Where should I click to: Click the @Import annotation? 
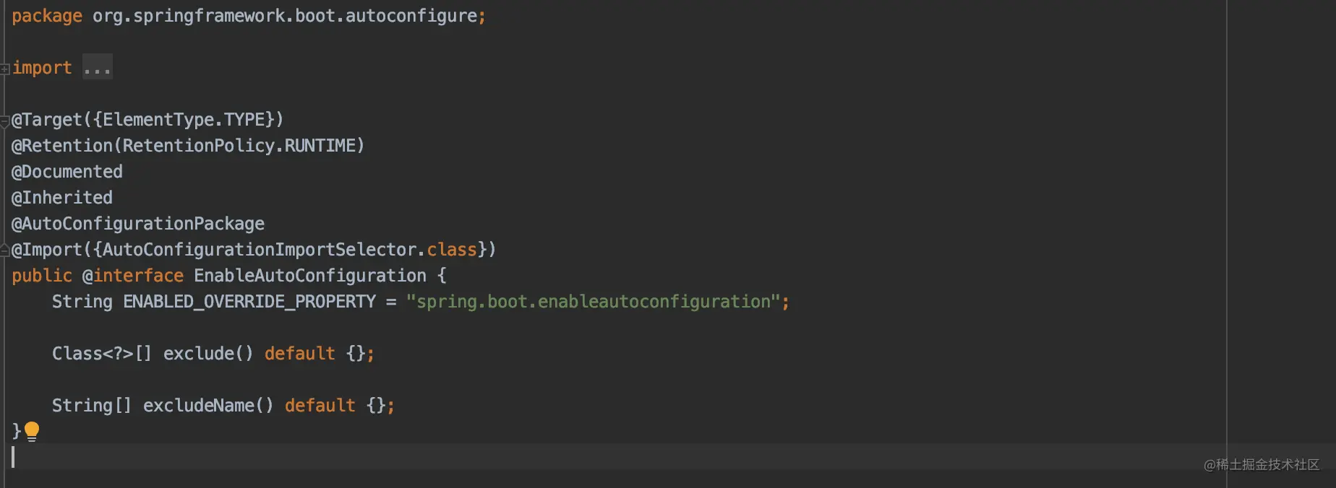pyautogui.click(x=46, y=250)
